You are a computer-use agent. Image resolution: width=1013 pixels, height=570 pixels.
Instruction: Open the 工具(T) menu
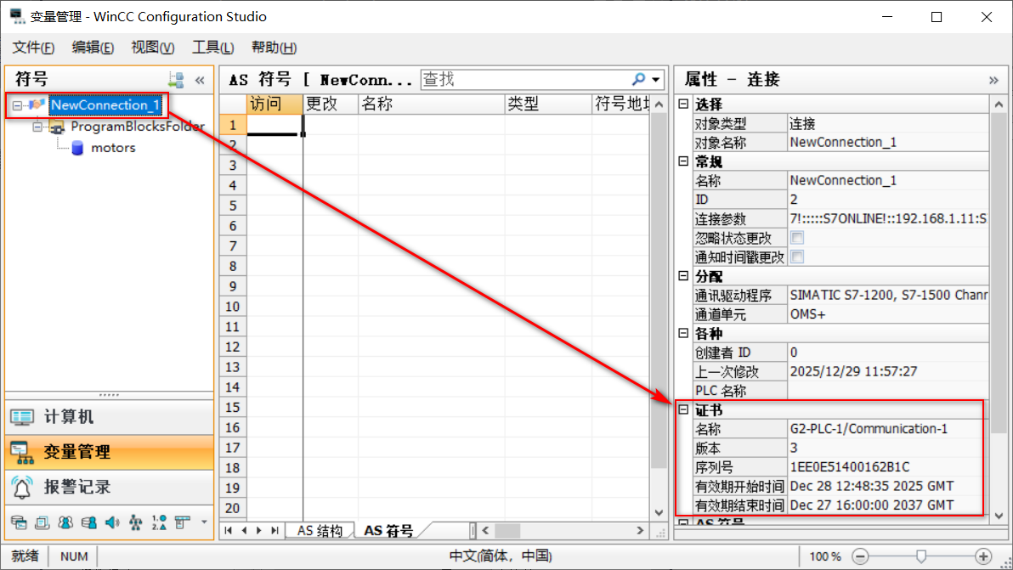point(212,48)
